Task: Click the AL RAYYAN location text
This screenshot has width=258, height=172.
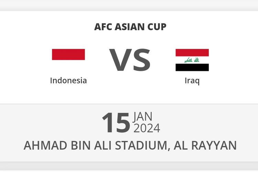Action: [205, 146]
